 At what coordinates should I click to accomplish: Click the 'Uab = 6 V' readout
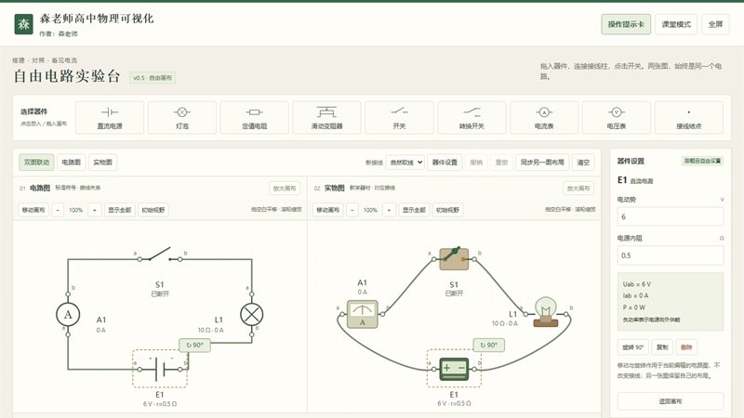pos(637,284)
